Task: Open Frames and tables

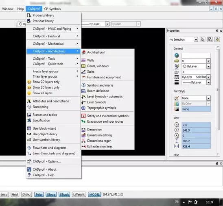Action: [x=54, y=115]
